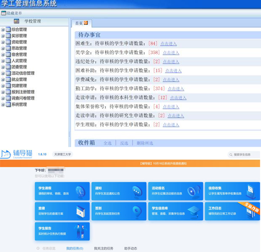
Task: Open the 活动报名 activity signup card
Action: 175,191
